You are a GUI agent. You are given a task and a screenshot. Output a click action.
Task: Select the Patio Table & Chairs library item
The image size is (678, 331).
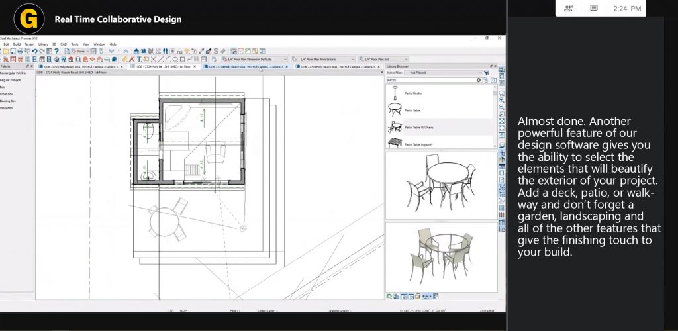coord(439,128)
